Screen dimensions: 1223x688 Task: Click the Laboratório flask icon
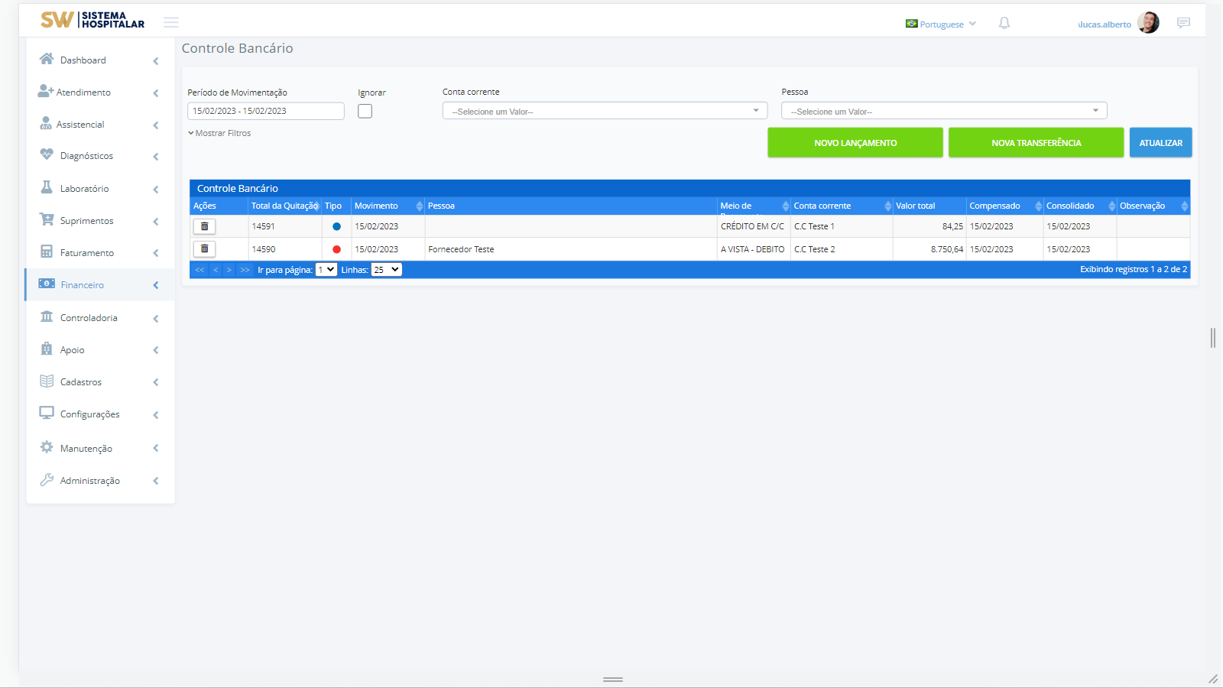[47, 187]
